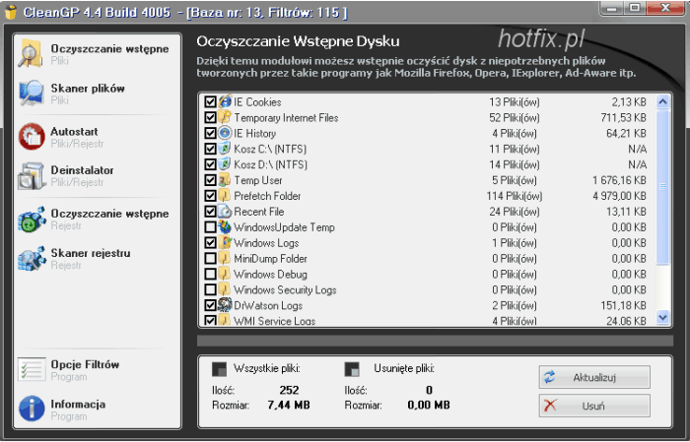Viewport: 690px width, 442px height.
Task: Click the empty progress bar
Action: (x=434, y=341)
